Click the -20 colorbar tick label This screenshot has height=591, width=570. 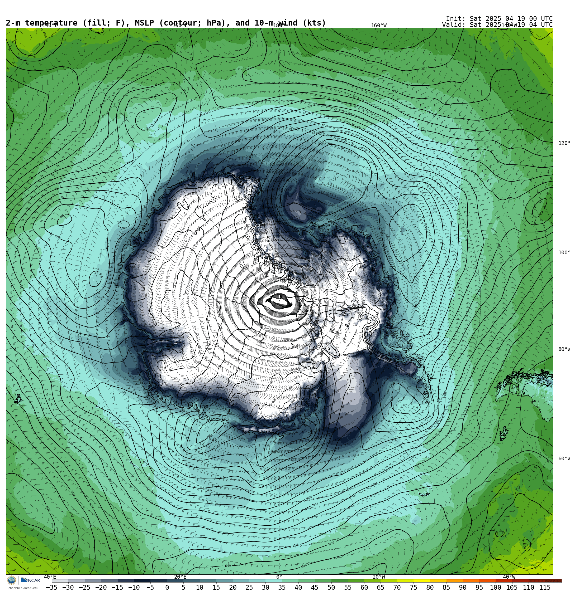click(101, 587)
